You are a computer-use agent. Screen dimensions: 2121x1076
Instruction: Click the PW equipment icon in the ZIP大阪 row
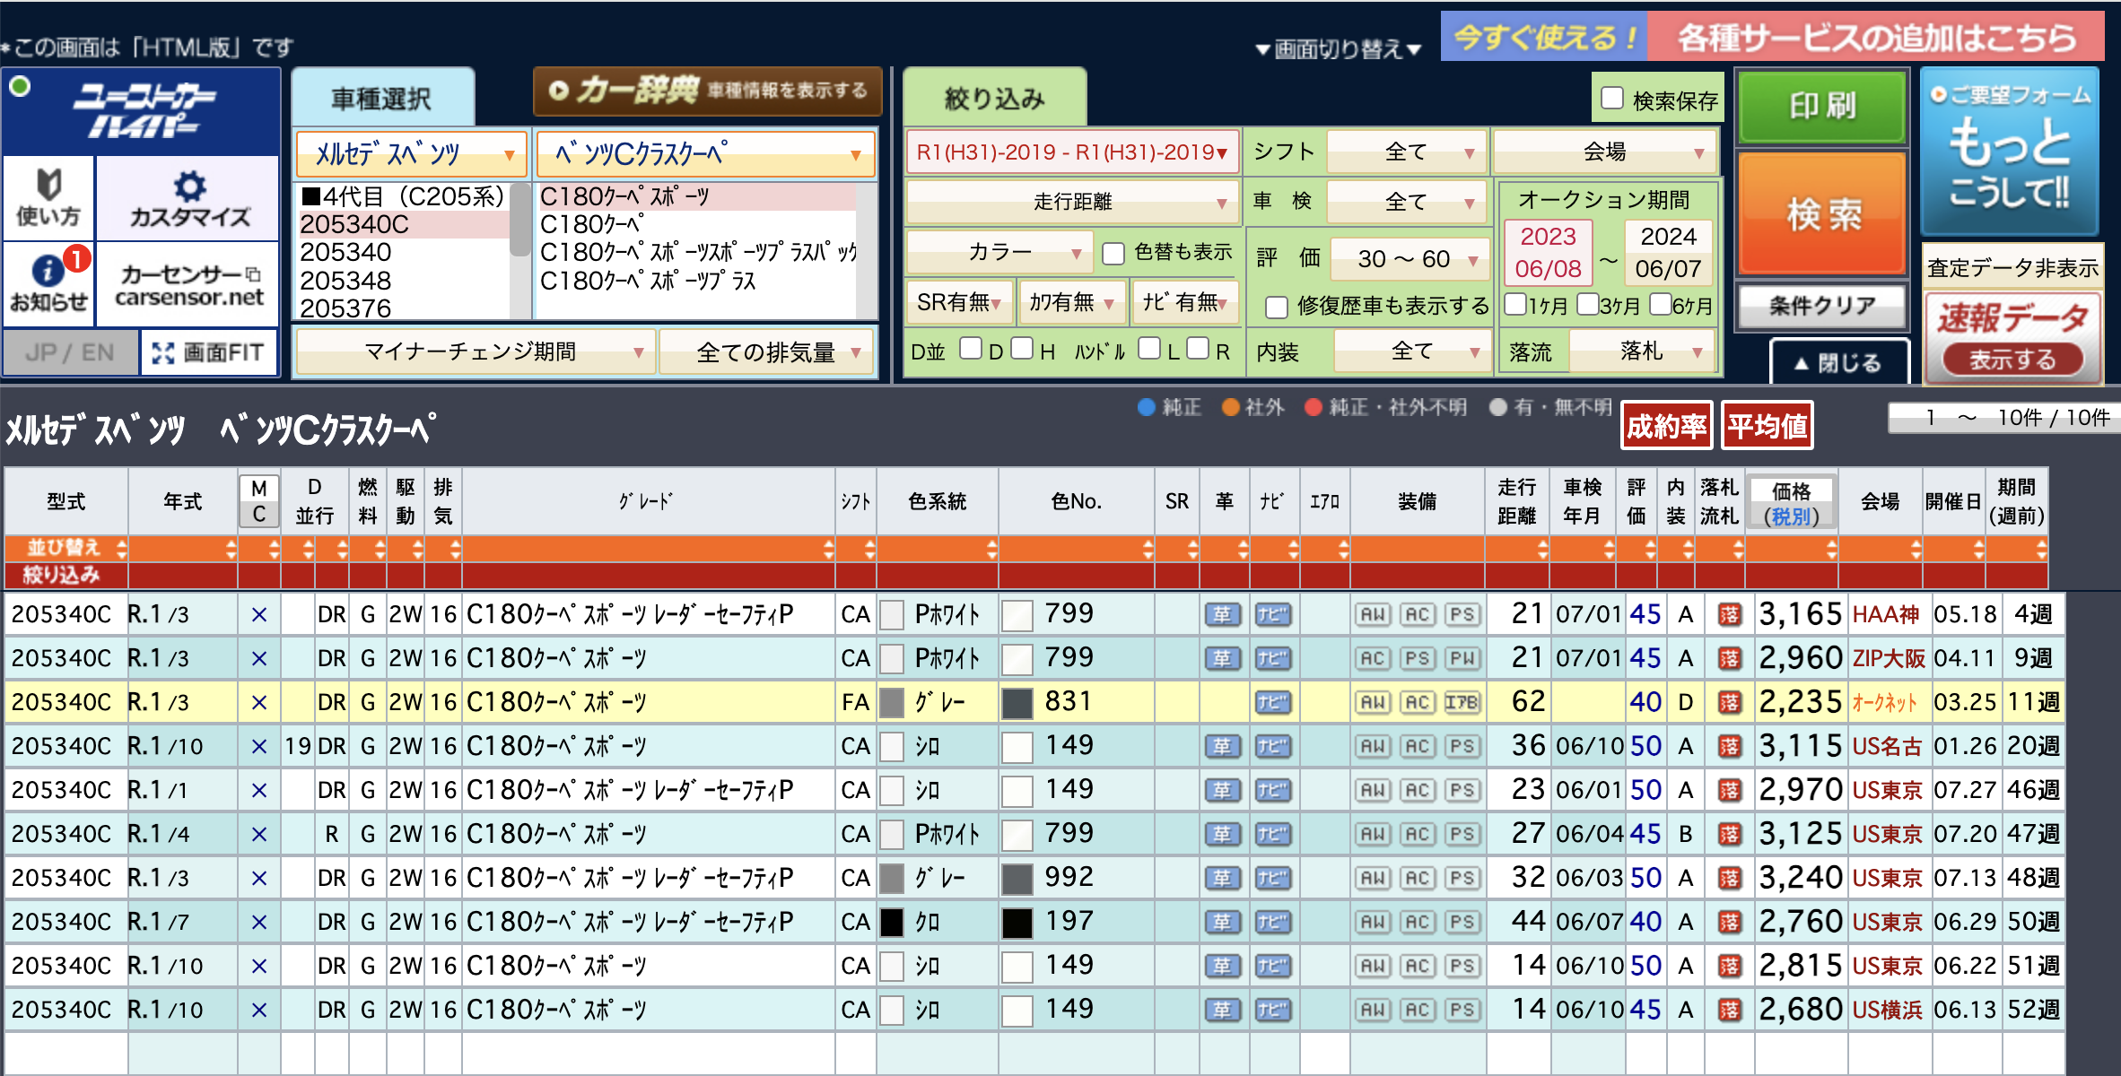[1462, 658]
